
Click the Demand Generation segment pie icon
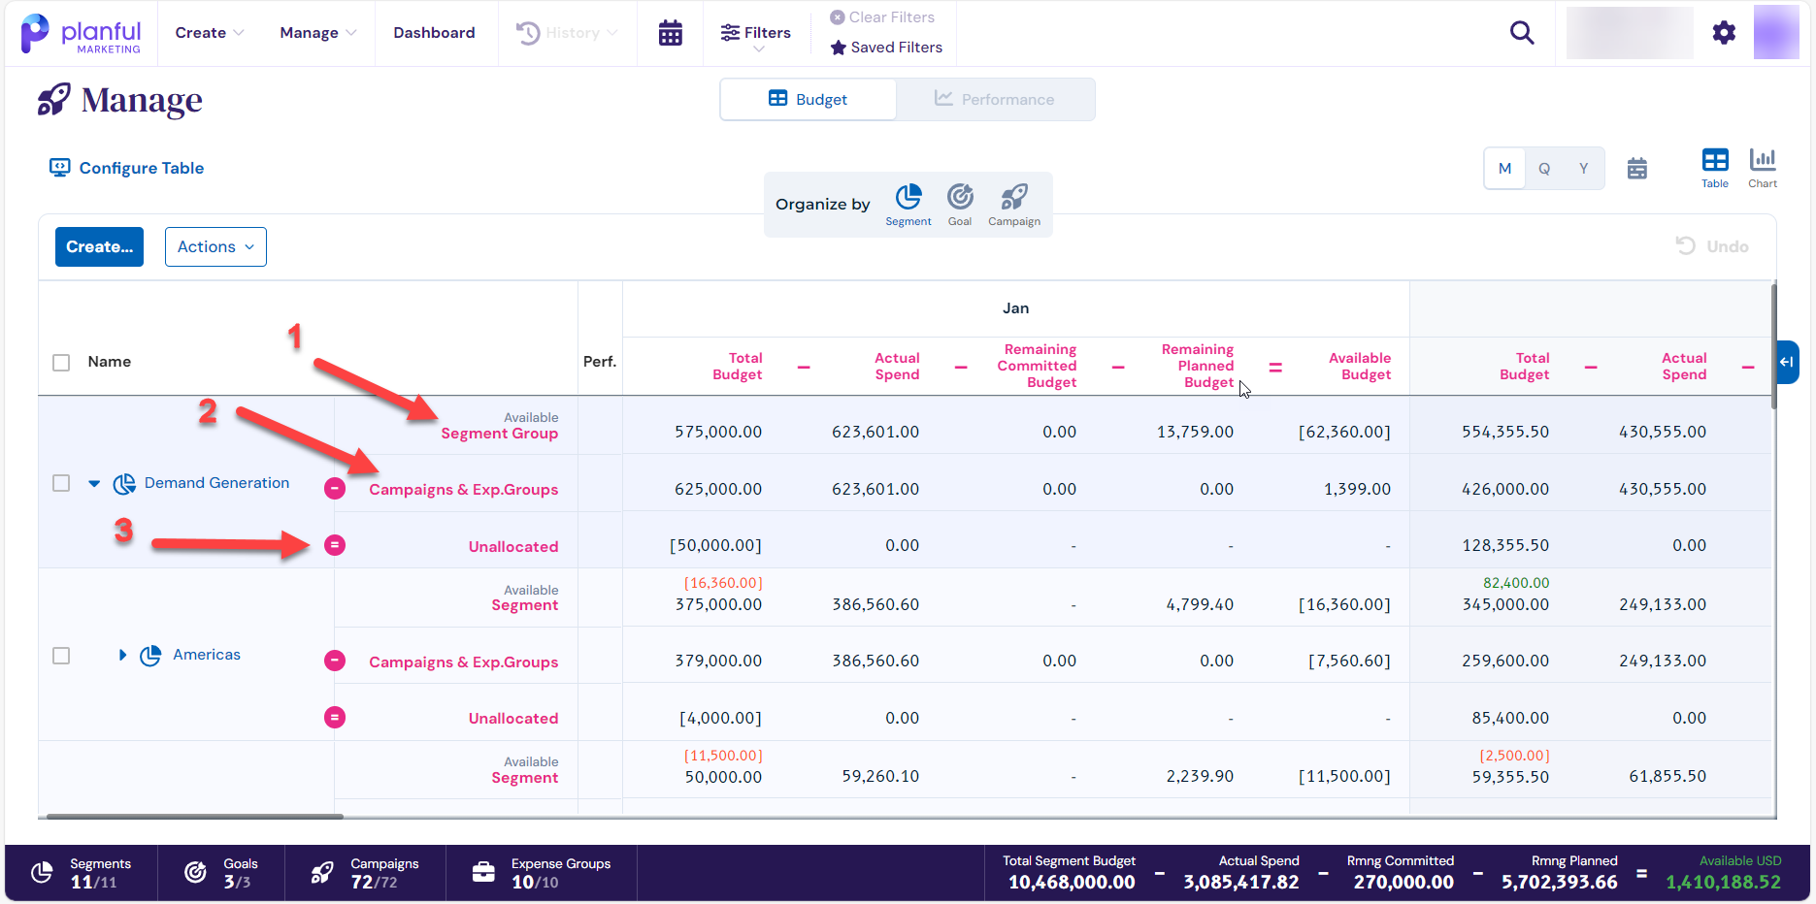click(x=124, y=484)
